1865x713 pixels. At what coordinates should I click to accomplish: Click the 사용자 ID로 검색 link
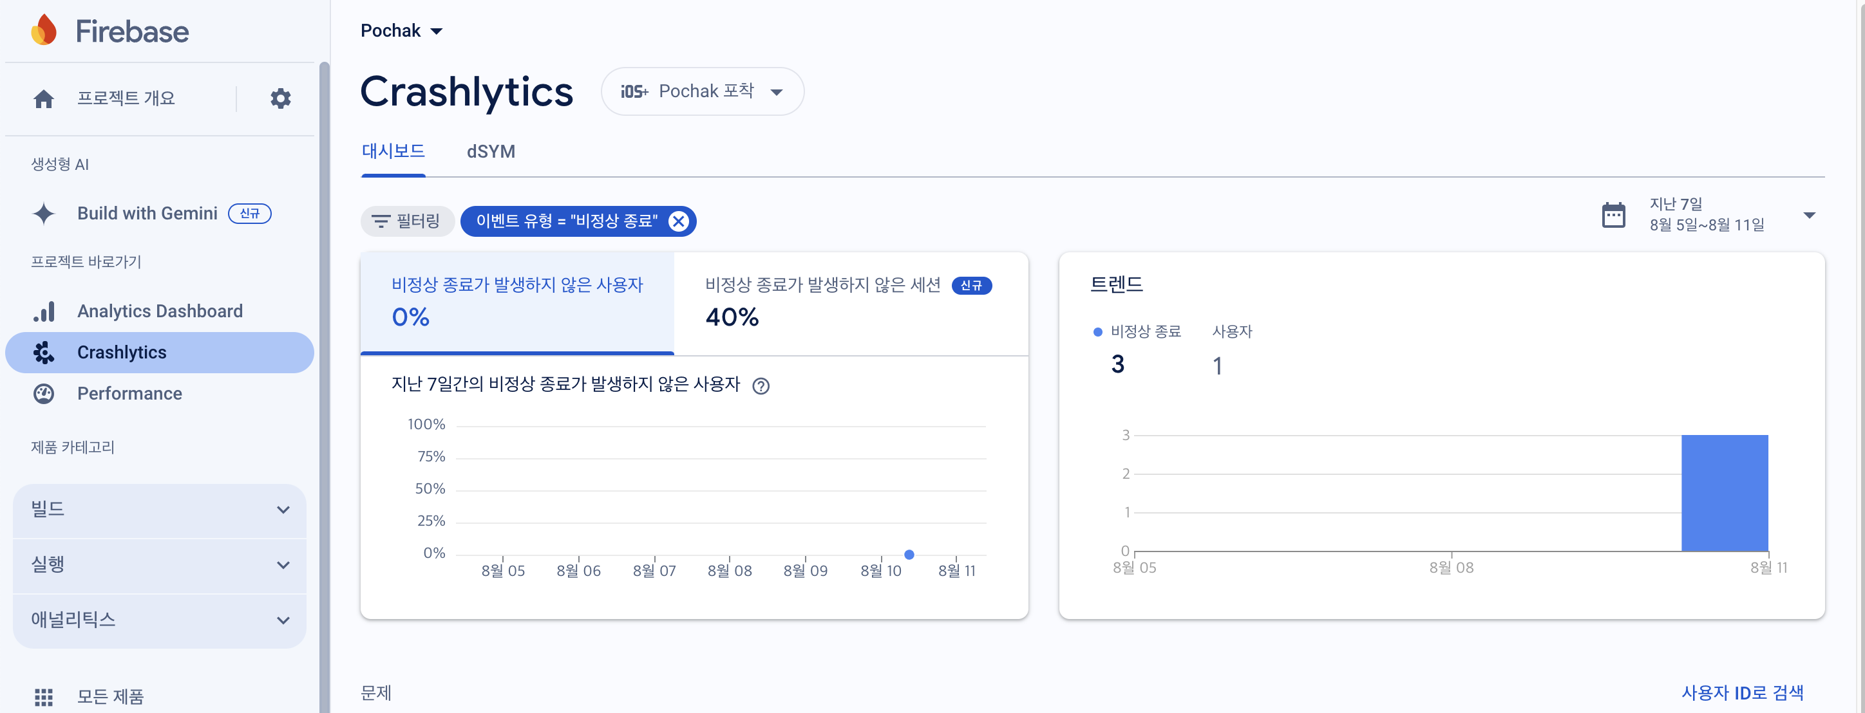click(1742, 692)
